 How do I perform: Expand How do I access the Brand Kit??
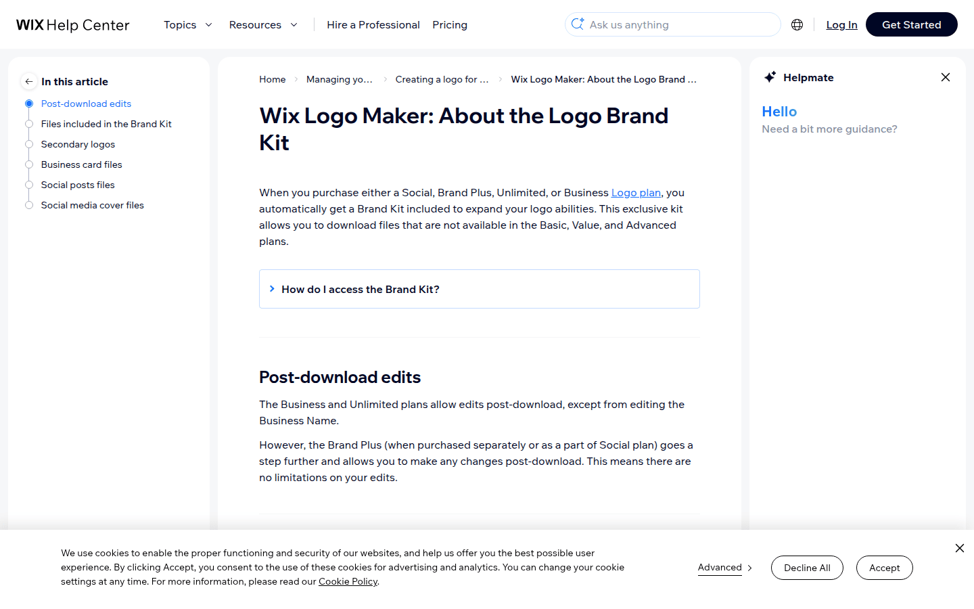[x=480, y=289]
